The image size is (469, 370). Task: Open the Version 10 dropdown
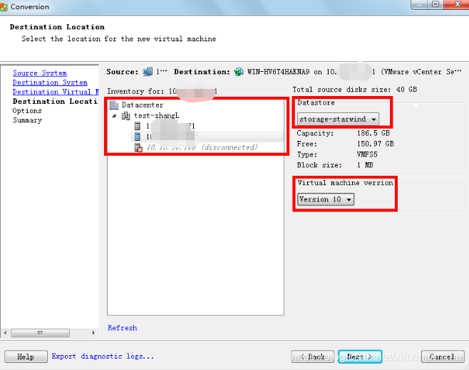pos(326,199)
